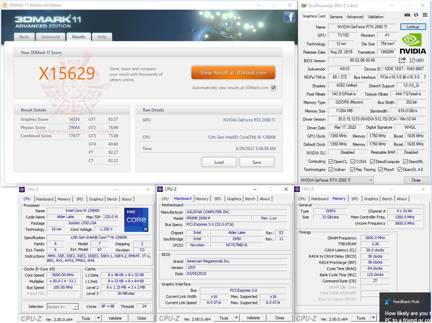Uncheck the UEFI checkbox in GPU-Z
This screenshot has width=432, height=323.
412,60
